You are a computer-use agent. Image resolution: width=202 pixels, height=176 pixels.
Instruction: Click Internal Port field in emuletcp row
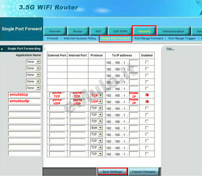coord(78,95)
